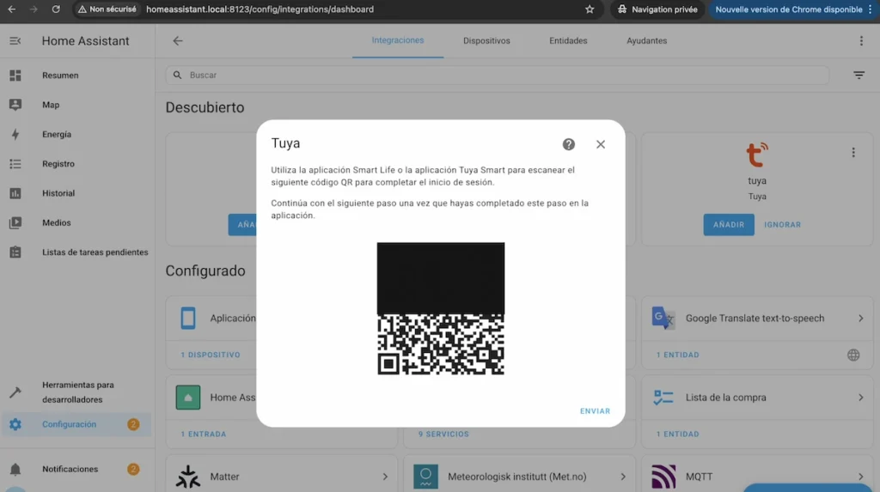This screenshot has height=492, width=880.
Task: Click the Aplicación mobile device icon
Action: tap(188, 318)
